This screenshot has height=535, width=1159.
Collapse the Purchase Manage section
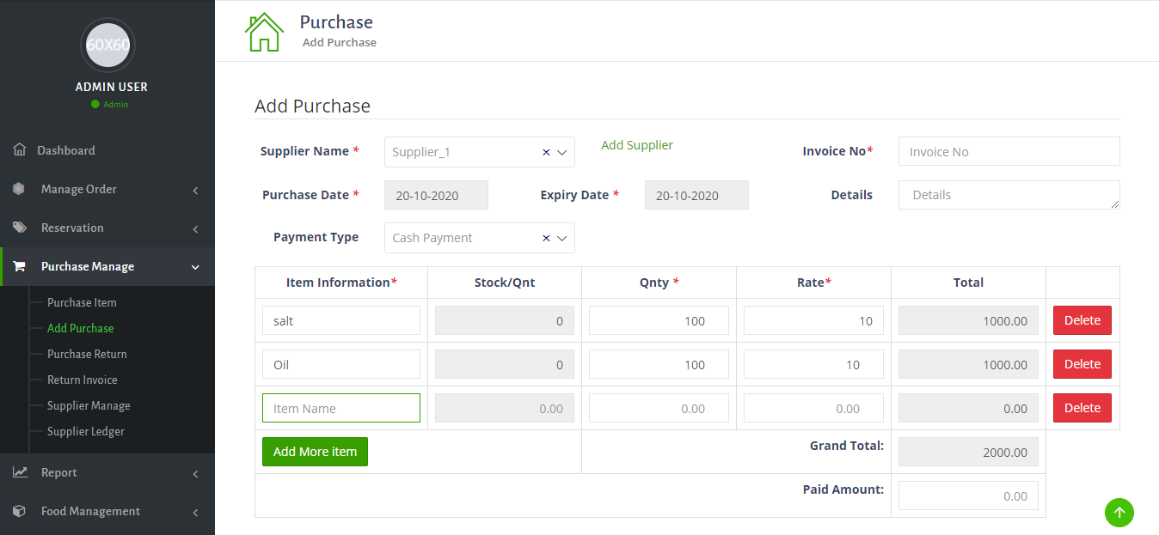click(x=195, y=267)
